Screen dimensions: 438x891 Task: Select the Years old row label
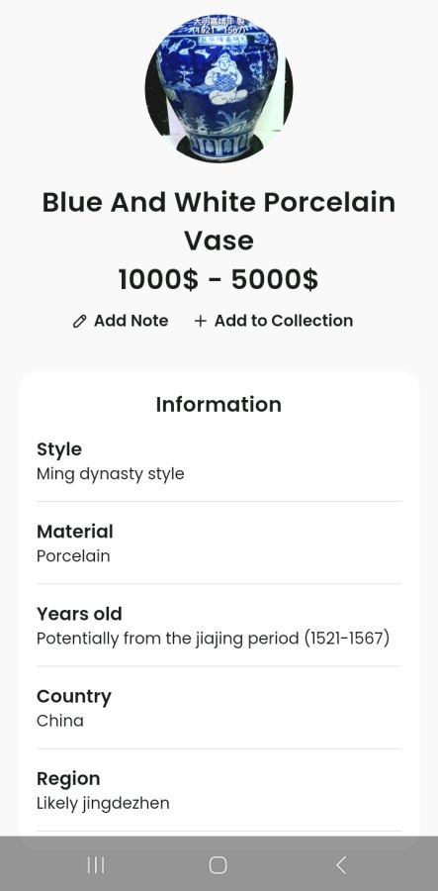79,614
